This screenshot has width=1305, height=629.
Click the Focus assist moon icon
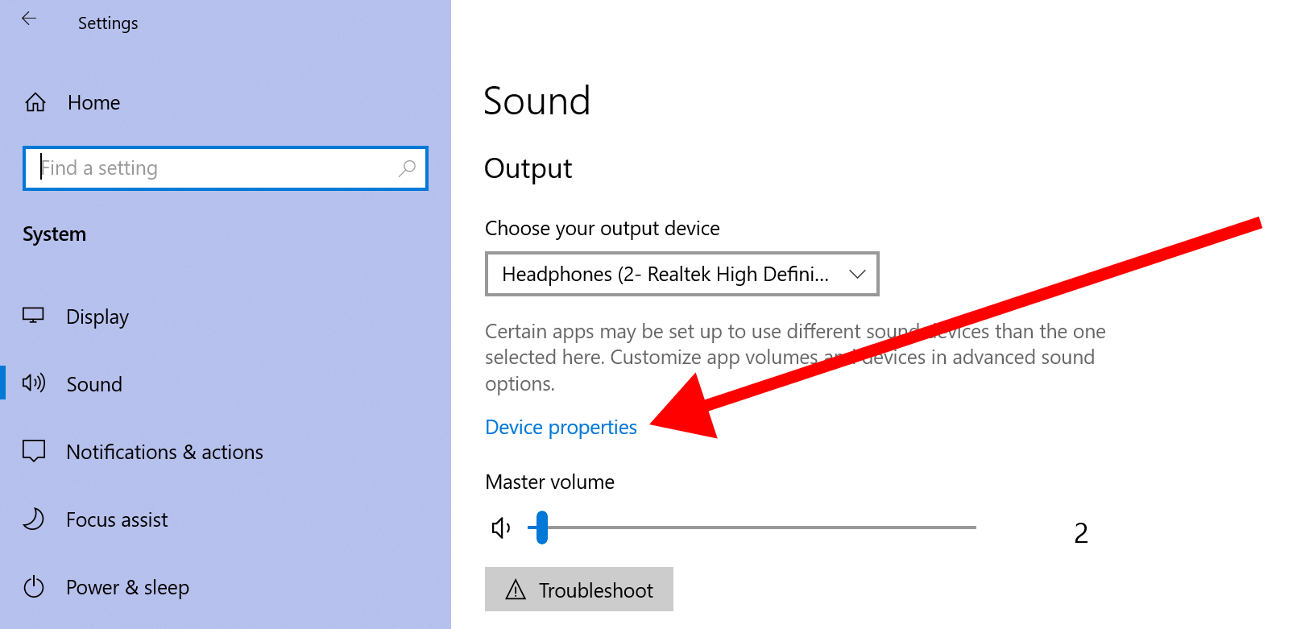[x=34, y=519]
